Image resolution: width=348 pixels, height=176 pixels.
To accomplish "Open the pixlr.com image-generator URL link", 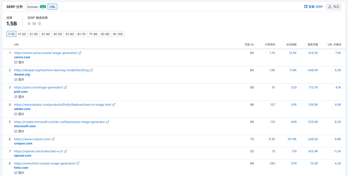I will point(39,87).
